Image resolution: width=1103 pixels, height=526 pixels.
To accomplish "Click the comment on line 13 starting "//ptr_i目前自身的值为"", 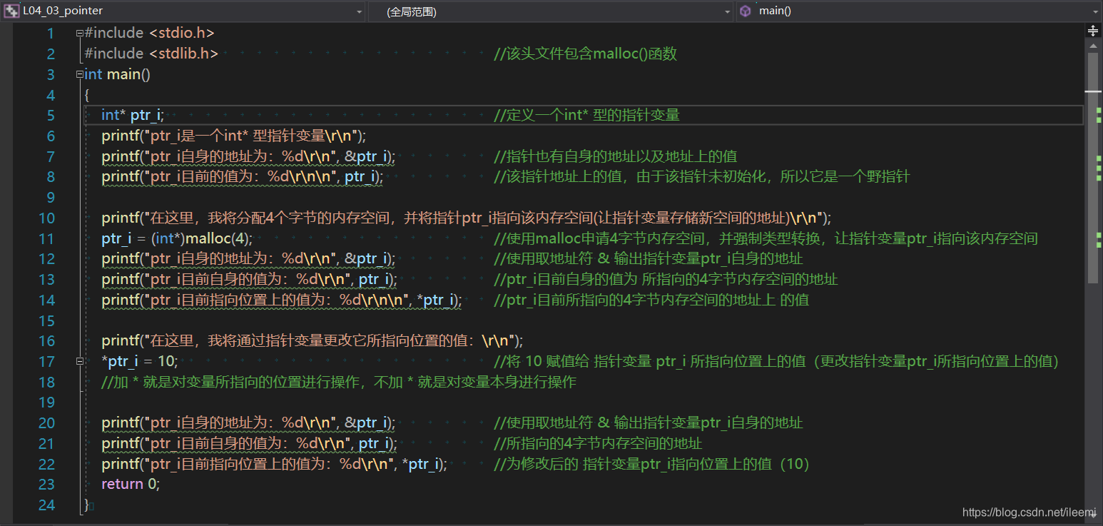I will 666,279.
